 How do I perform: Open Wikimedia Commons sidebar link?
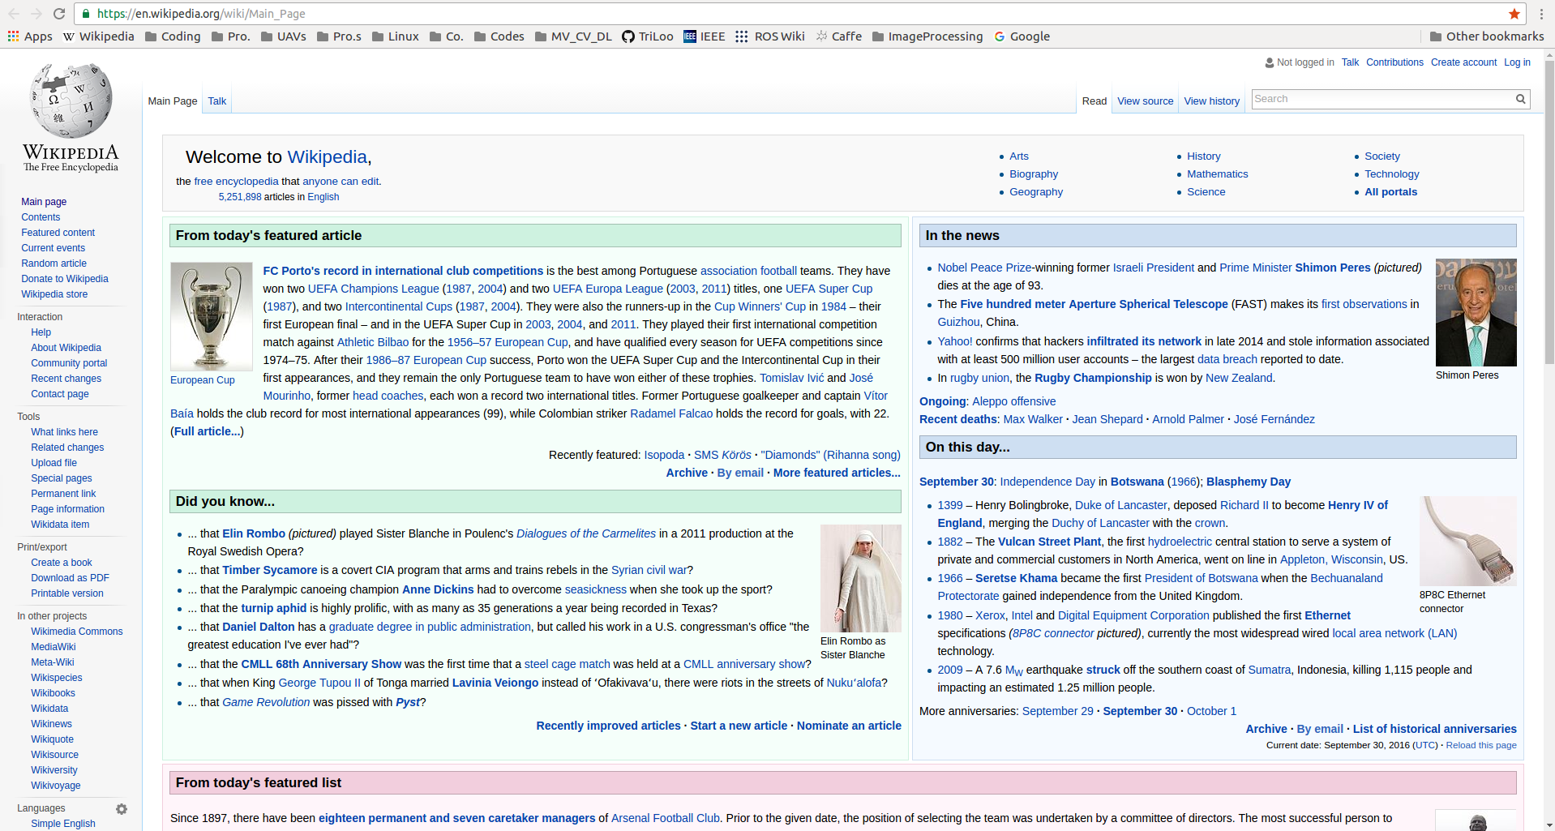pyautogui.click(x=77, y=632)
